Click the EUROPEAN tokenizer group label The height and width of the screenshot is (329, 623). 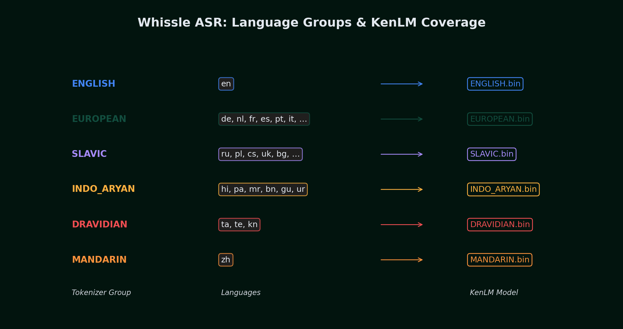99,119
